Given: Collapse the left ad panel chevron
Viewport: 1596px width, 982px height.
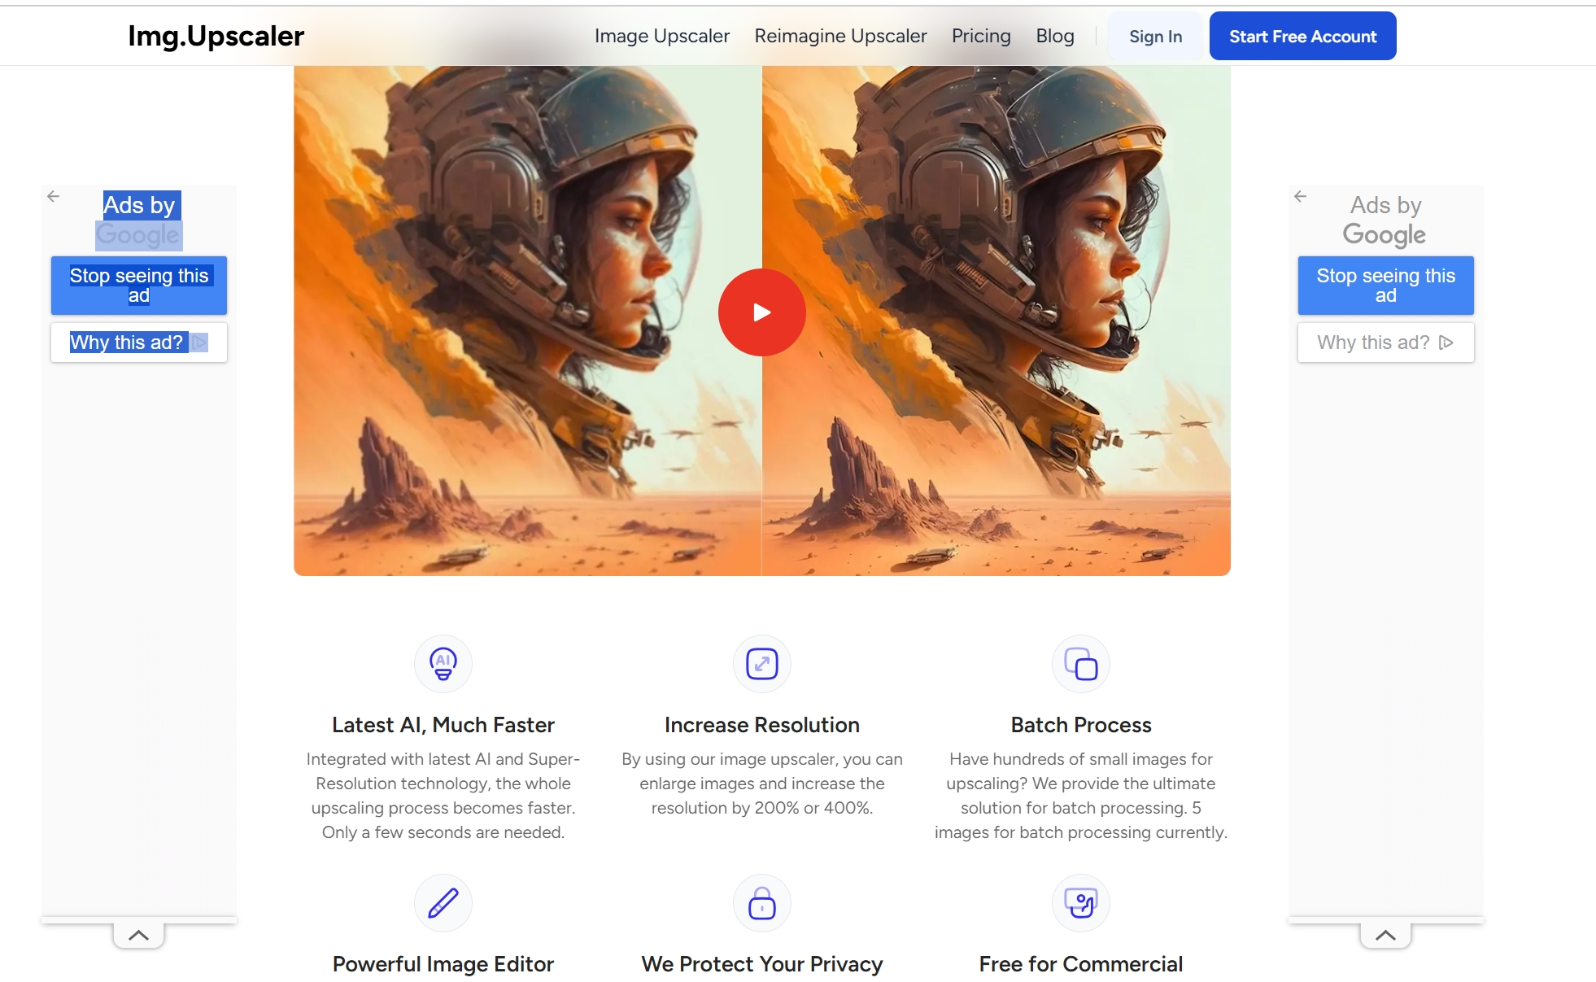Looking at the screenshot, I should [x=138, y=935].
